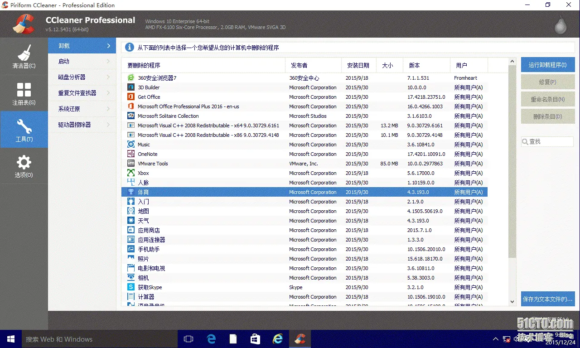Click the 人脉 app icon

pos(131,183)
